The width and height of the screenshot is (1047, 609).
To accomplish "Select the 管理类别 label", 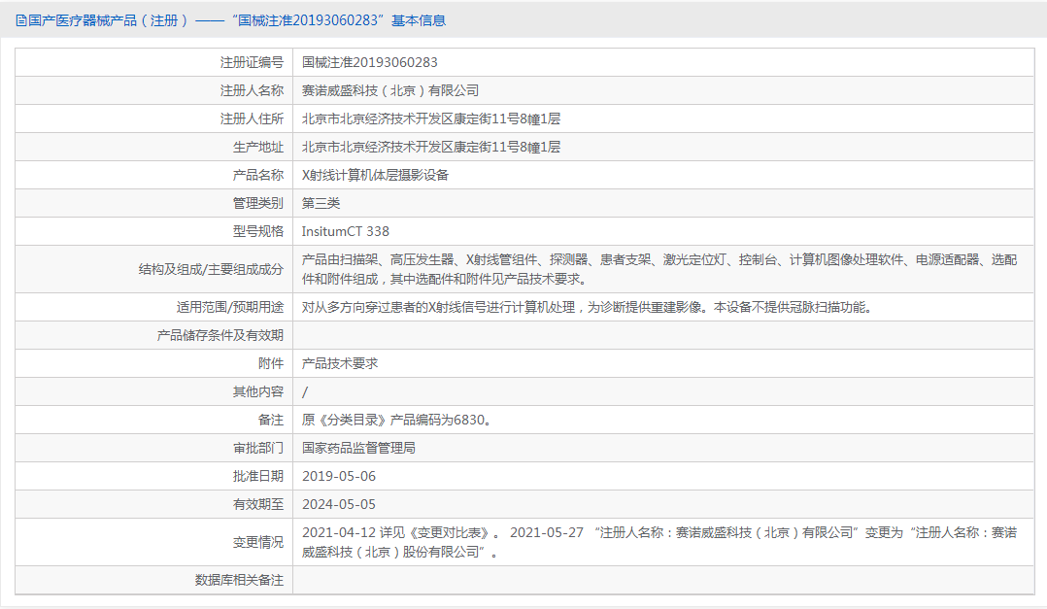I will (x=257, y=203).
